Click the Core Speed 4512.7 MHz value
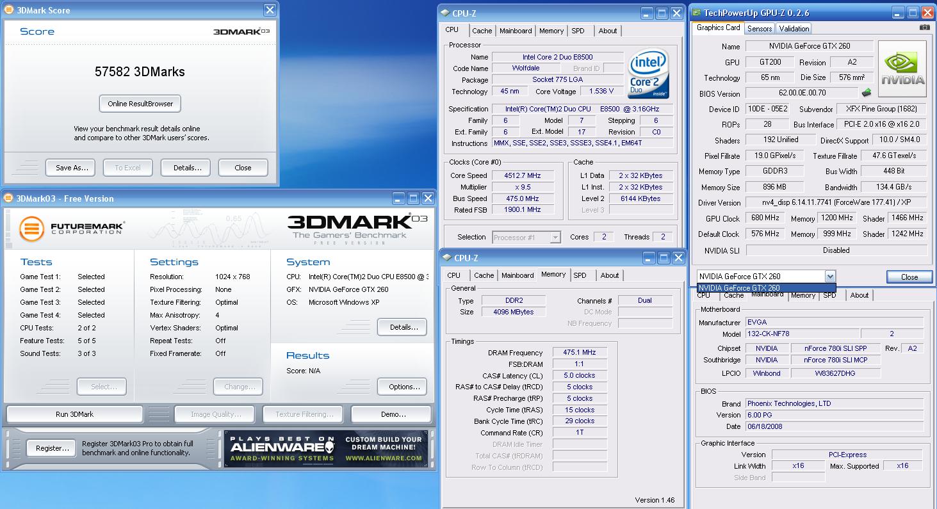The image size is (937, 509). point(522,175)
